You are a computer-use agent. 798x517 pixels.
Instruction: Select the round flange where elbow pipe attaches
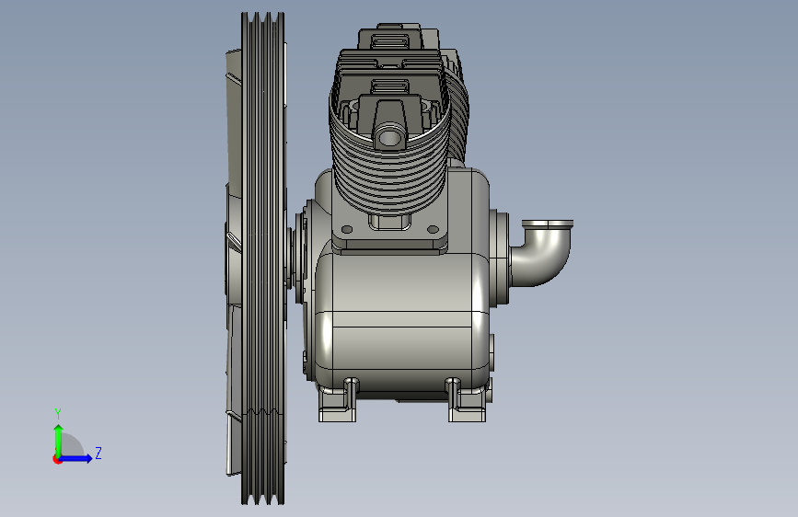click(499, 257)
